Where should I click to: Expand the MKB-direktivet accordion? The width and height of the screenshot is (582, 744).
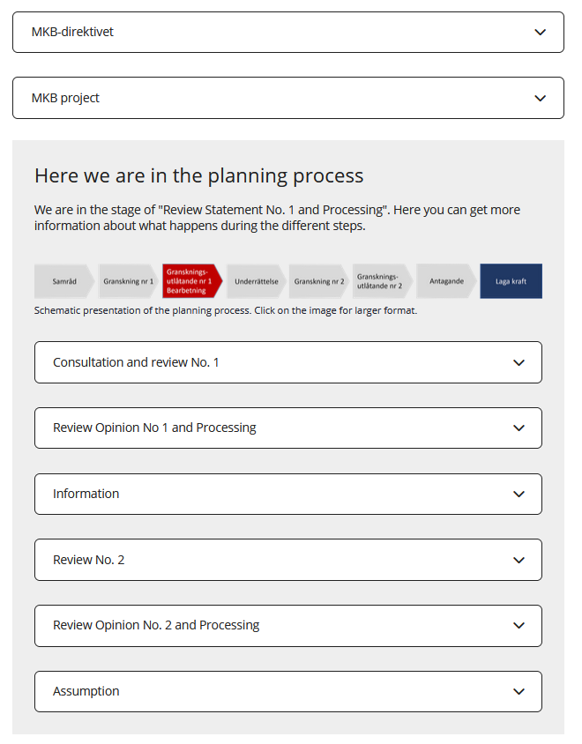(287, 33)
